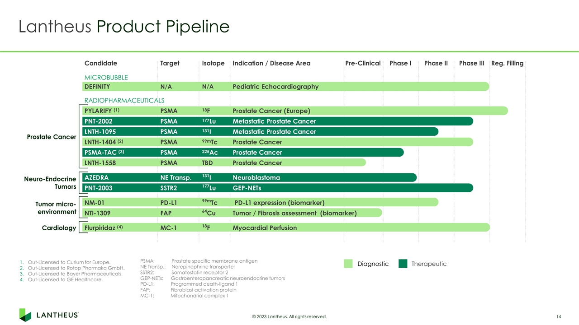Click "GEP-NETs" indication in the PNT-2003 row

(x=247, y=188)
